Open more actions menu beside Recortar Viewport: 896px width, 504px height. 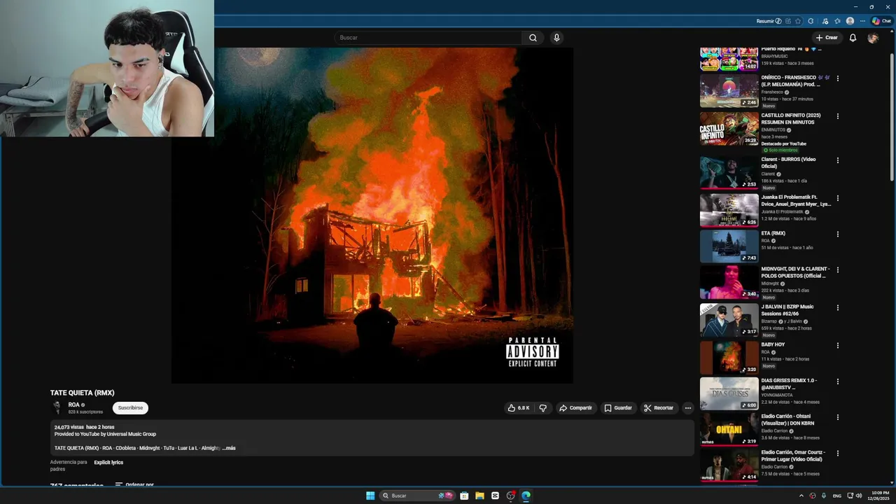pyautogui.click(x=688, y=408)
